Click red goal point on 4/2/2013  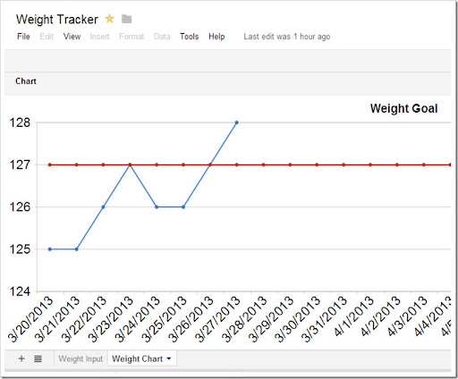(397, 164)
